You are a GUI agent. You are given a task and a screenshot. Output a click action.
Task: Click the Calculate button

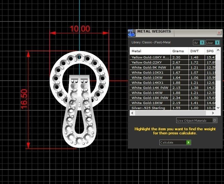coord(175,143)
